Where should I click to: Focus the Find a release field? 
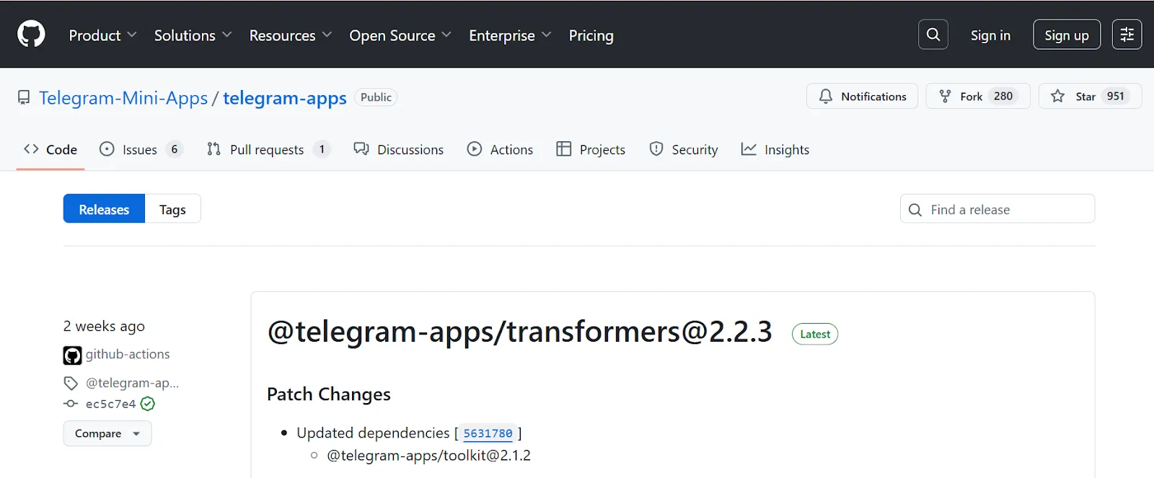pos(997,209)
